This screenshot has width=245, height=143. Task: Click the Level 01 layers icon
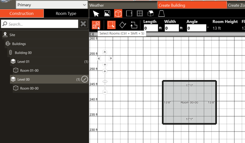click(13, 61)
